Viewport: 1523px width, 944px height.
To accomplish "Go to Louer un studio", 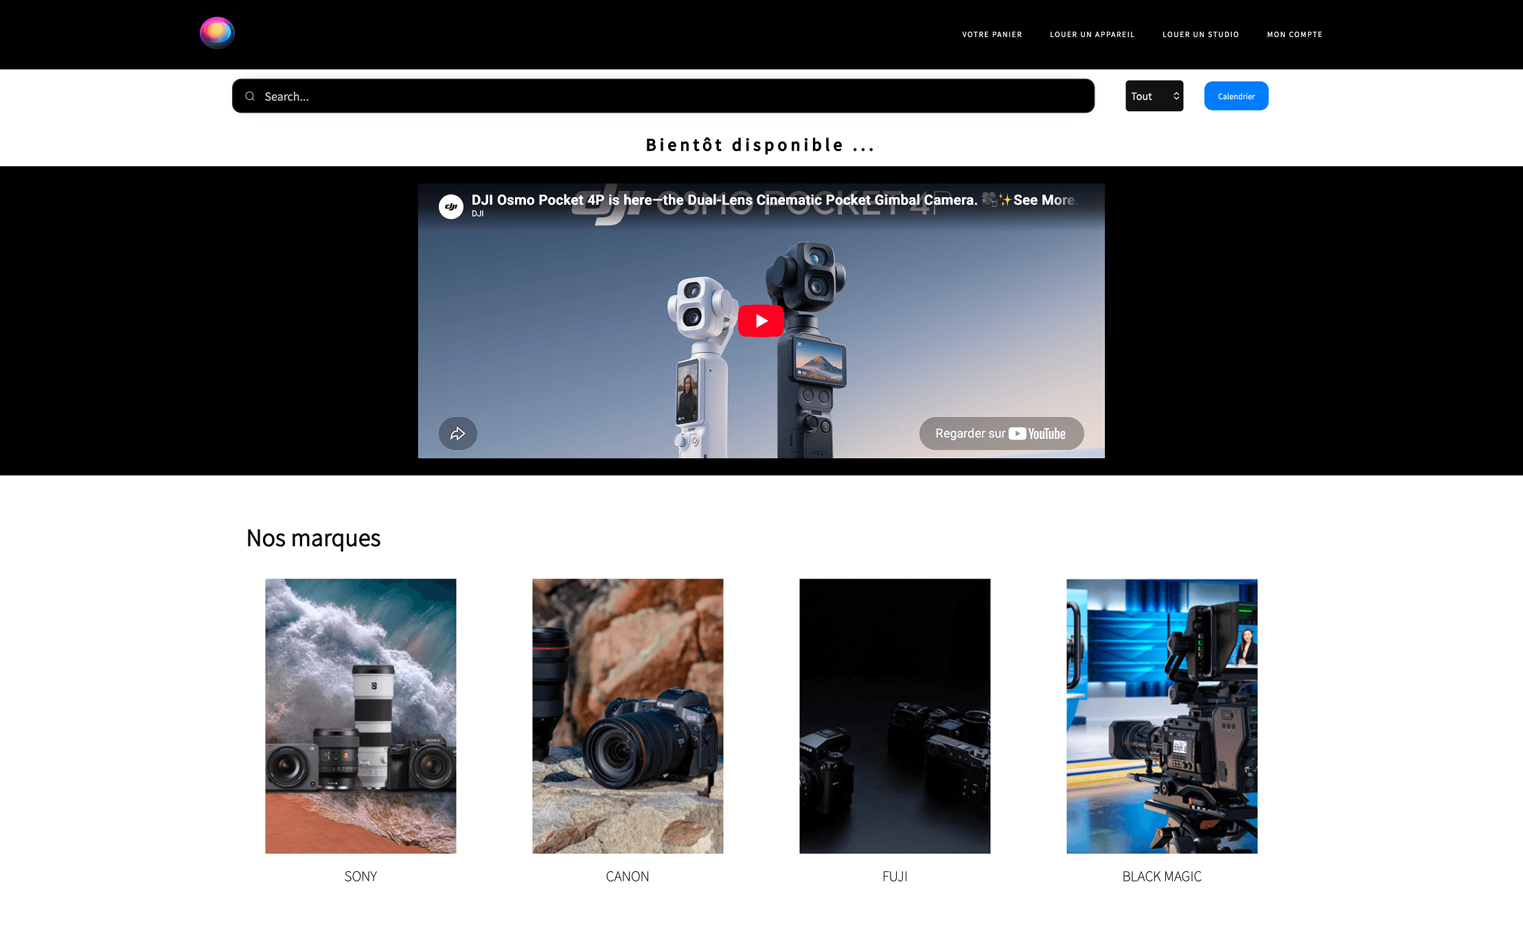I will (1201, 34).
